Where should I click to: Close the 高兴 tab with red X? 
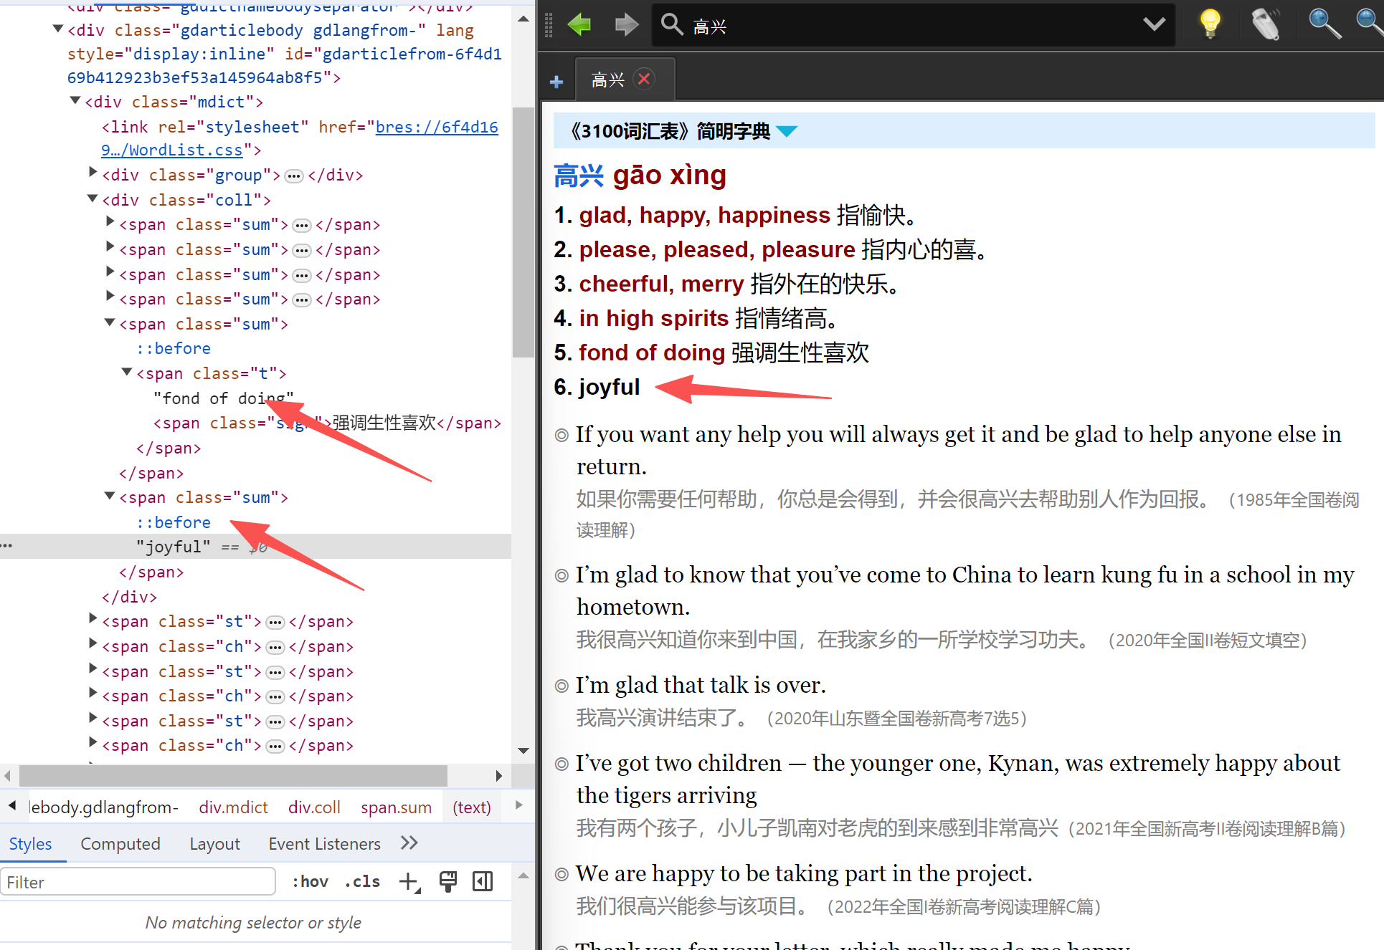click(x=644, y=79)
